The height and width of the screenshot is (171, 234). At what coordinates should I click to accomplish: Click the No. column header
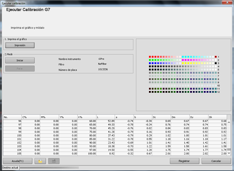[12, 117]
